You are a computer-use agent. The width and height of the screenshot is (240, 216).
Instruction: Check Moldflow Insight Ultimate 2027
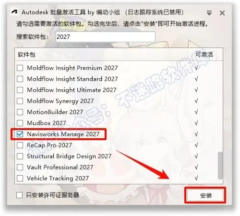tap(20, 90)
